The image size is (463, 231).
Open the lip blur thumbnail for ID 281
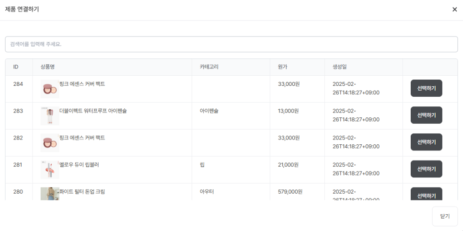click(49, 170)
